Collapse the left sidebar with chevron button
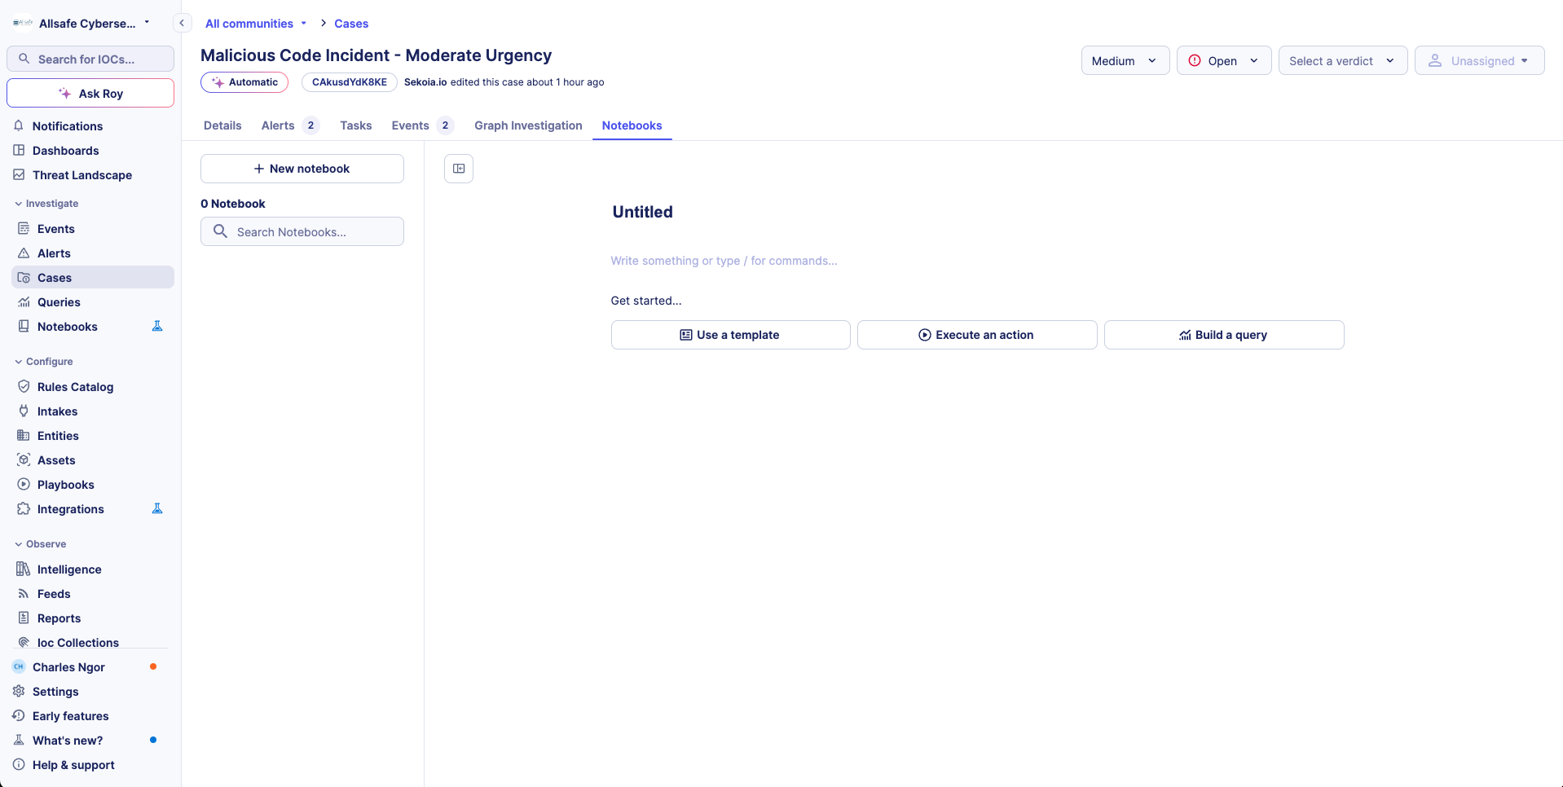 182,23
